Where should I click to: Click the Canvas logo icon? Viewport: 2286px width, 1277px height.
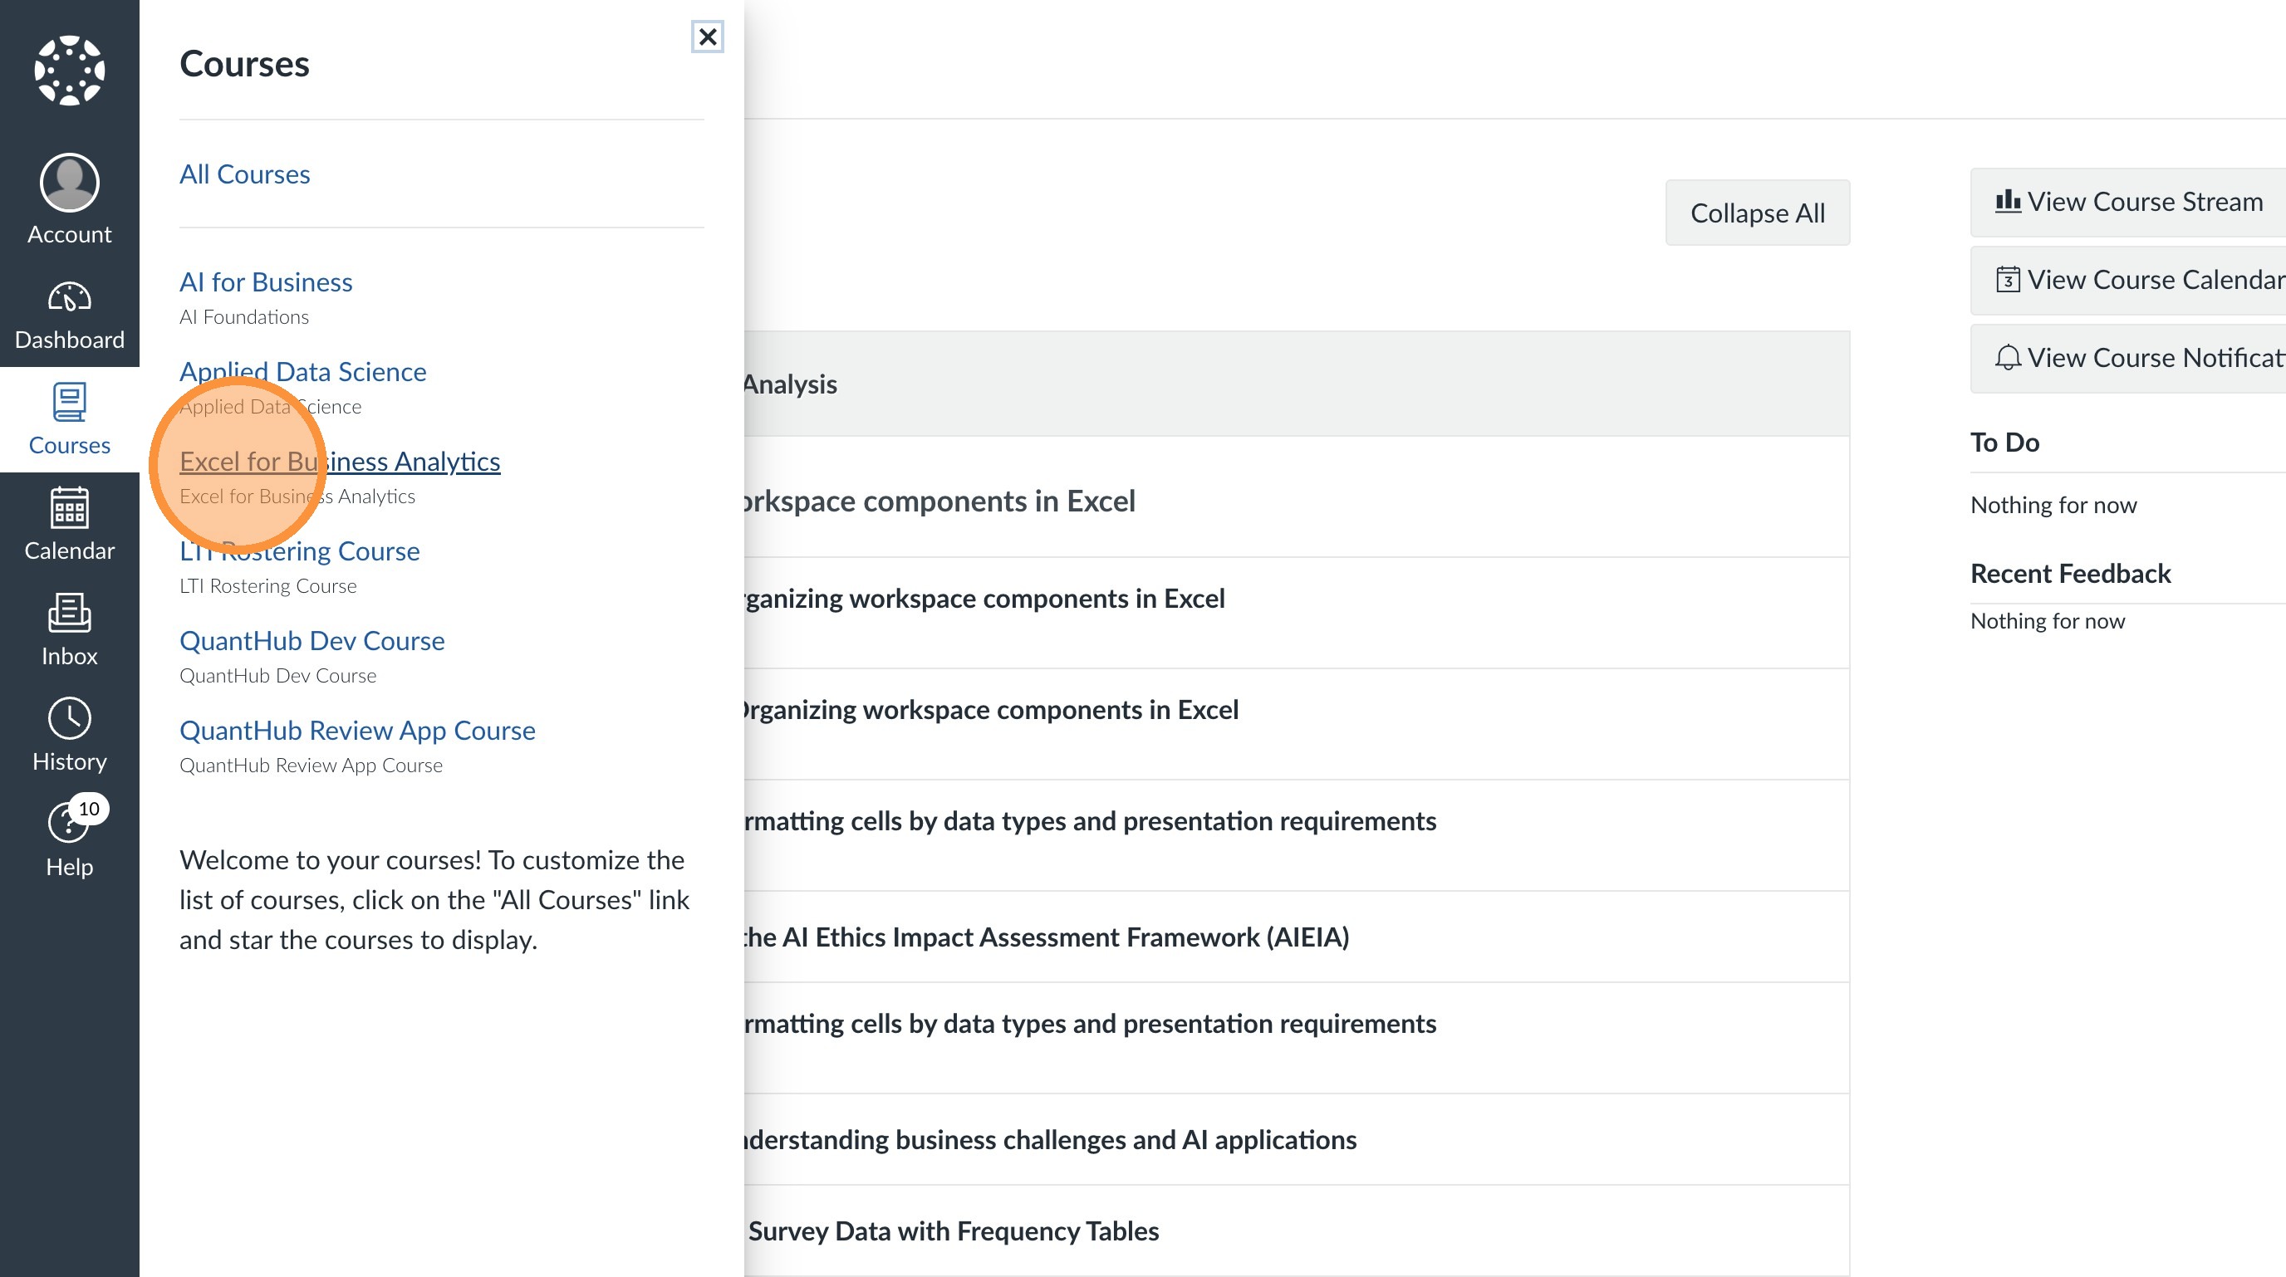coord(69,70)
